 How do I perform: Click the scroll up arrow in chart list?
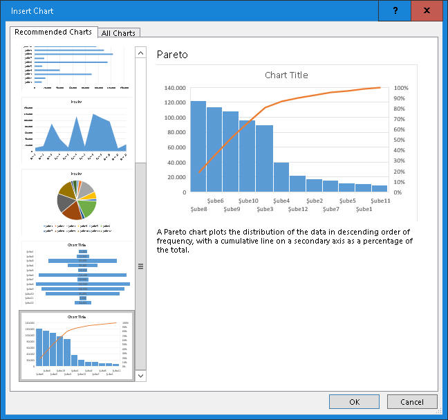(x=140, y=53)
